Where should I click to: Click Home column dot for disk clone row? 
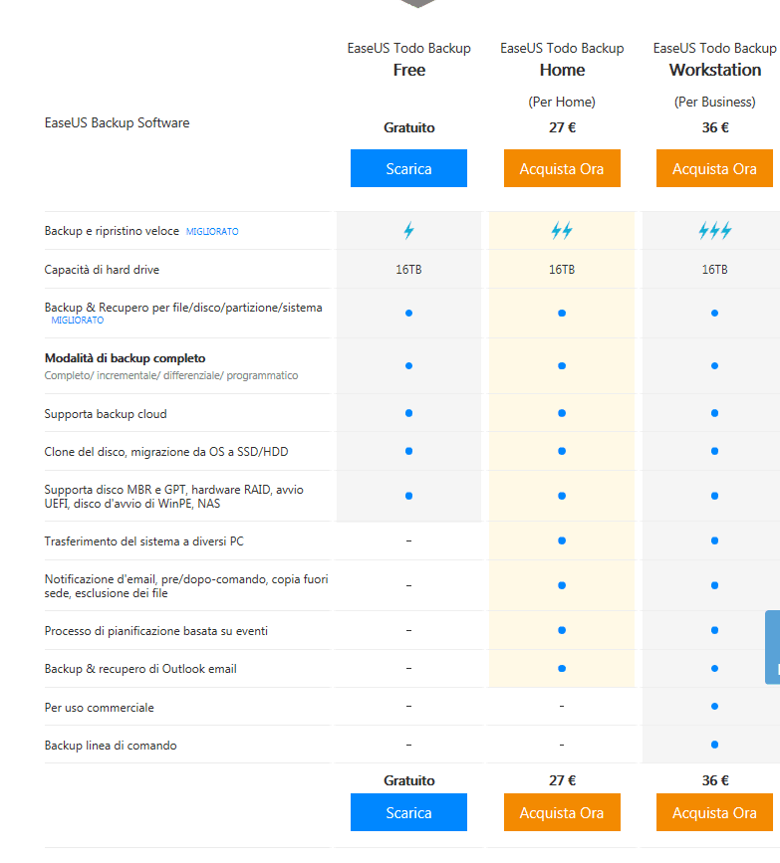[x=562, y=451]
